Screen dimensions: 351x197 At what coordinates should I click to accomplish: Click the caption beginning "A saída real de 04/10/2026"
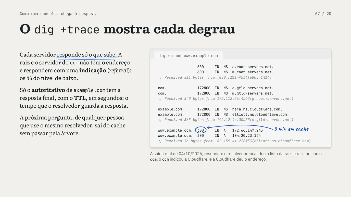(x=236, y=157)
